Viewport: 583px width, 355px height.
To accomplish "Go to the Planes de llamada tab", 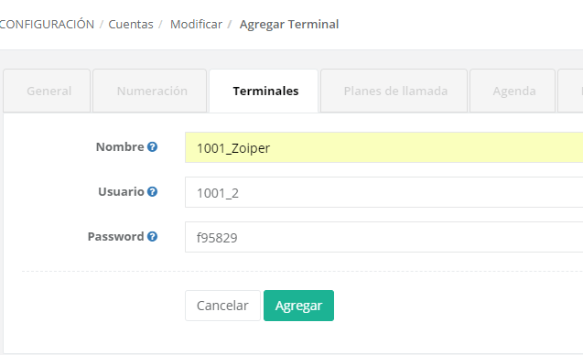I will pyautogui.click(x=394, y=91).
